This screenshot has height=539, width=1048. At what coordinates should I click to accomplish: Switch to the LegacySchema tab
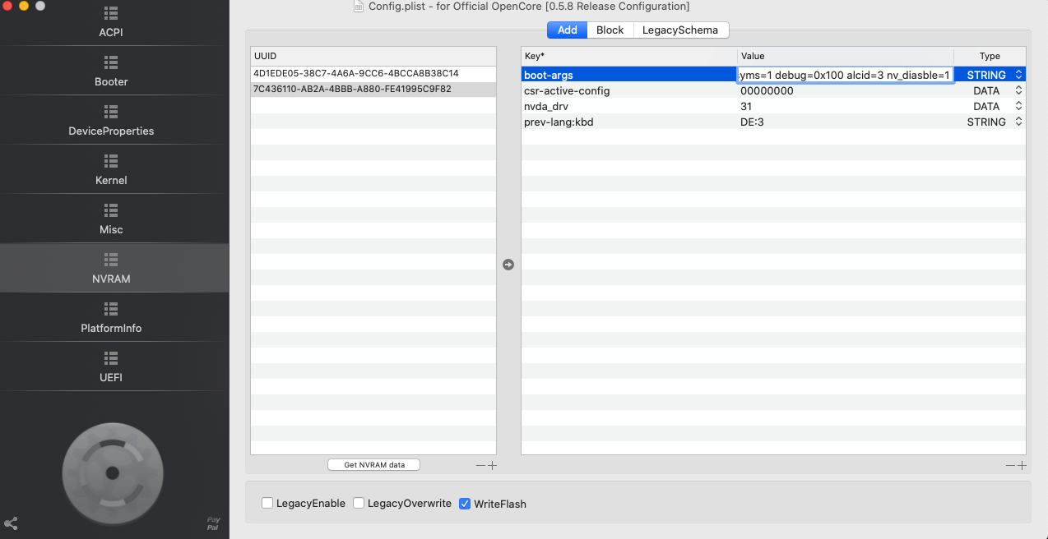click(680, 30)
